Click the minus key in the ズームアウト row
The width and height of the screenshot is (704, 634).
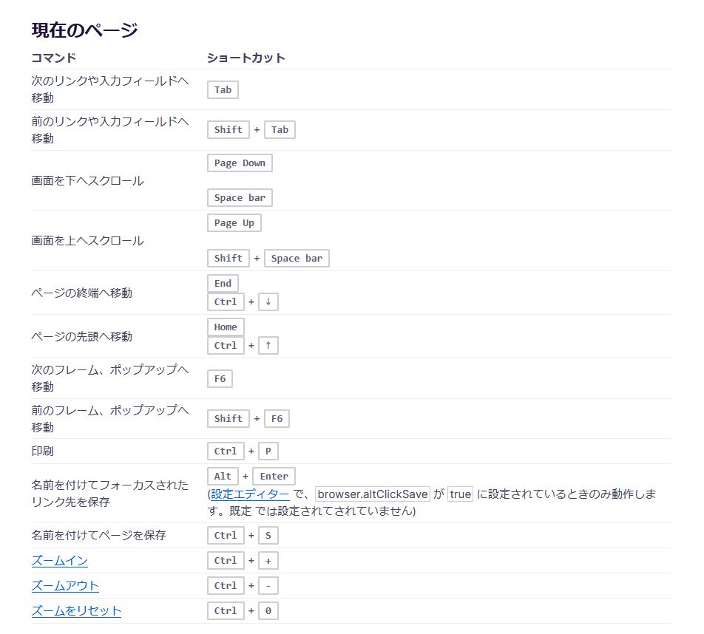[x=268, y=586]
